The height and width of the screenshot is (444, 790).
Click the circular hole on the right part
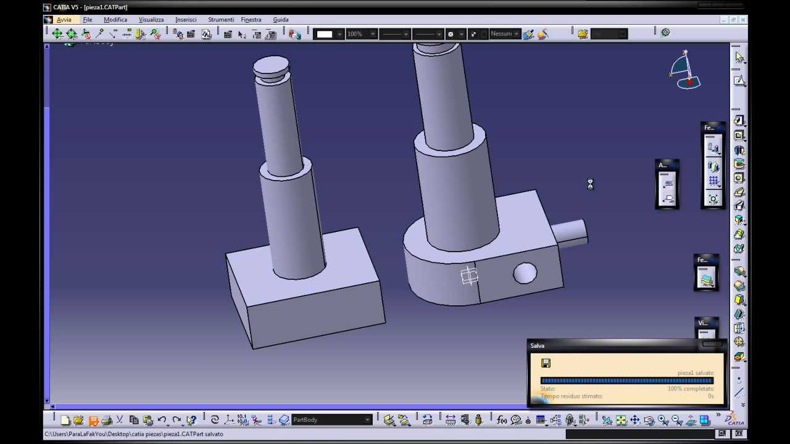[525, 273]
